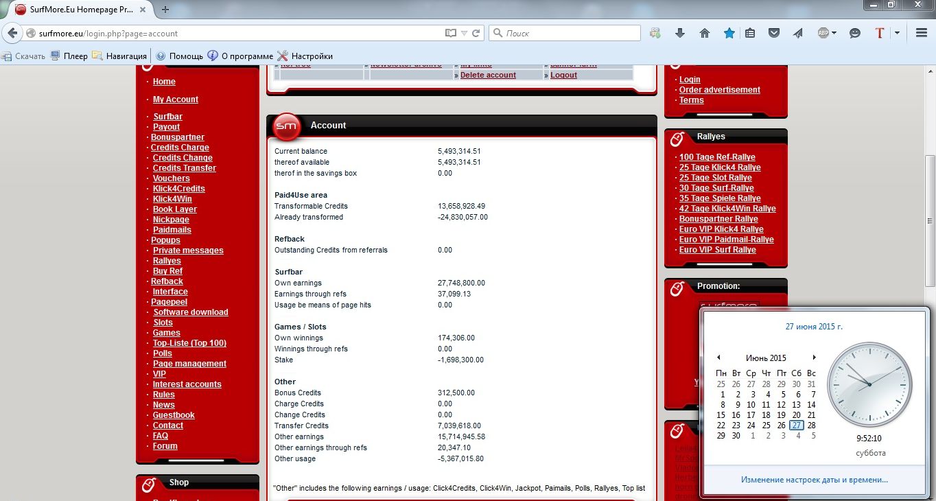
Task: Open Order advertisement link
Action: 720,90
